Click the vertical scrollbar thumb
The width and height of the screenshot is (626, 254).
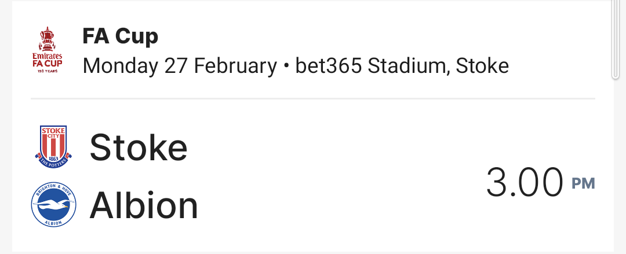(x=616, y=39)
